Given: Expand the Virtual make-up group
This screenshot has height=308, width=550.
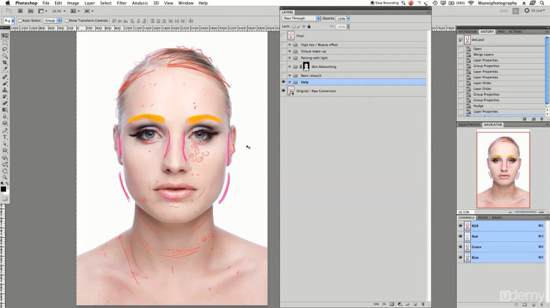Looking at the screenshot, I should (x=290, y=51).
